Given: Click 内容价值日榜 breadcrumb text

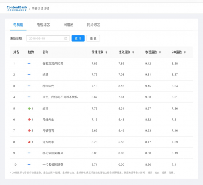Looking at the screenshot, I should point(40,8).
